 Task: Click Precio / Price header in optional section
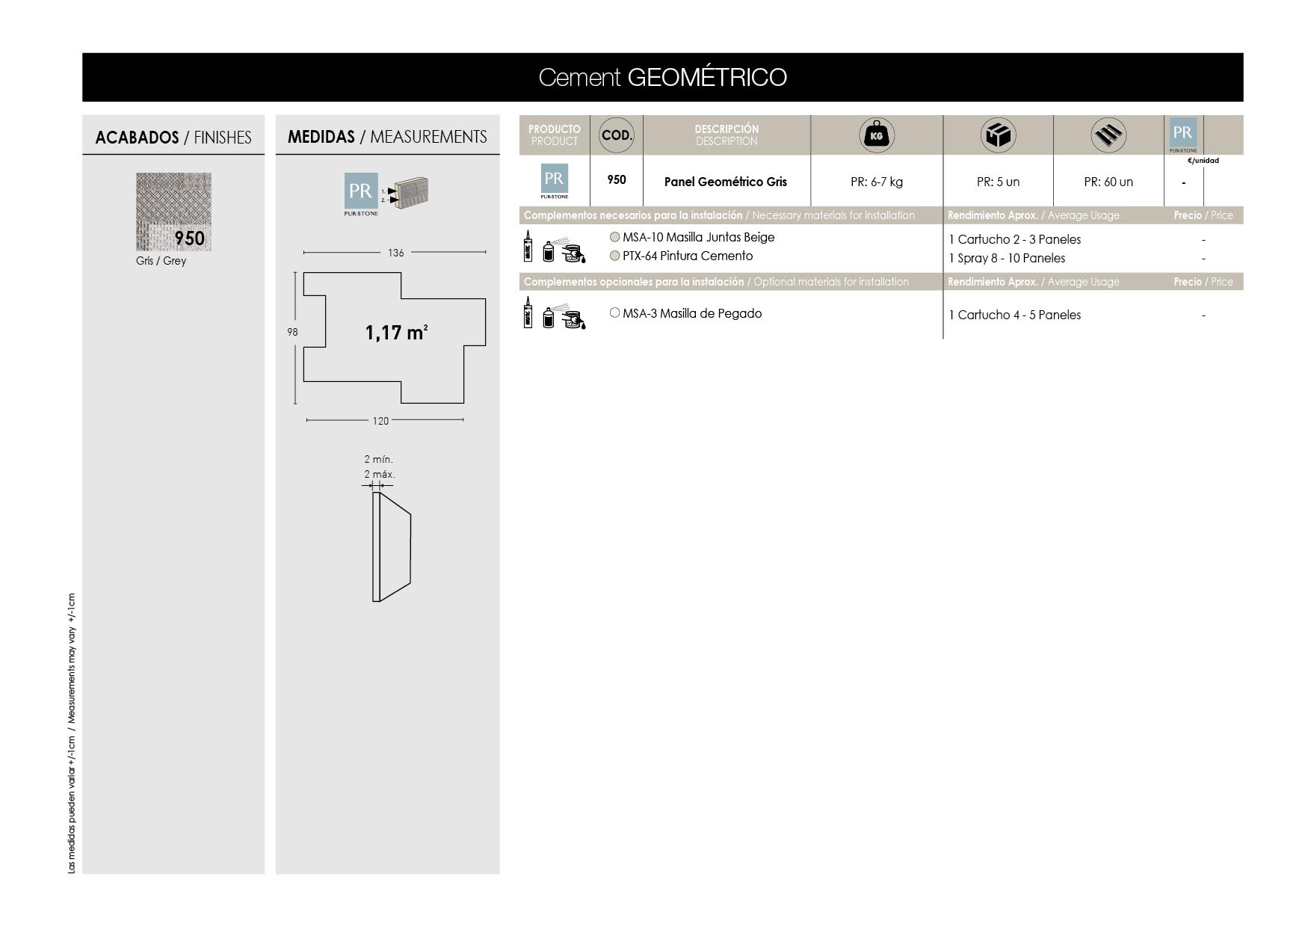[x=1203, y=282]
